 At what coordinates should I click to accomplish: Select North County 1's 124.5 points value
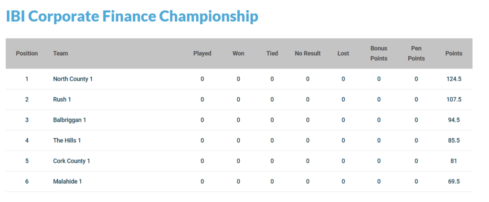(x=454, y=79)
